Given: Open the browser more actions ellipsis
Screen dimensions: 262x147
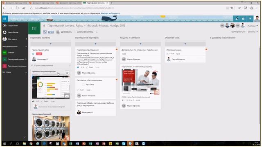Looking at the screenshot, I should point(257,8).
